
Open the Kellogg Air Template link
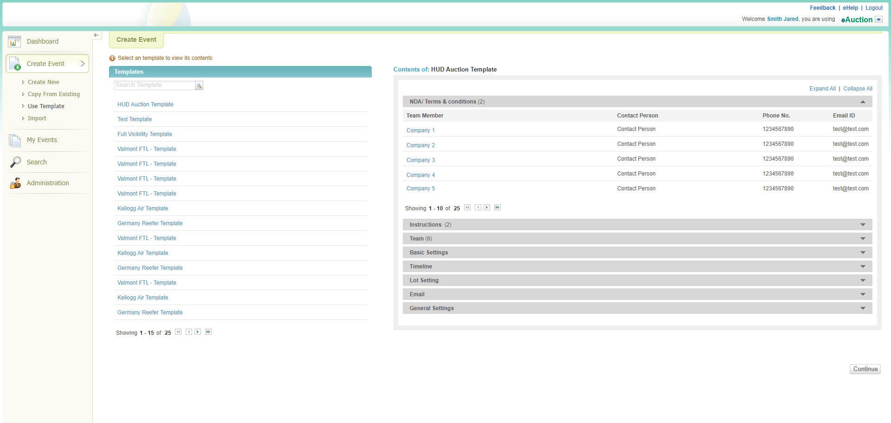coord(142,208)
